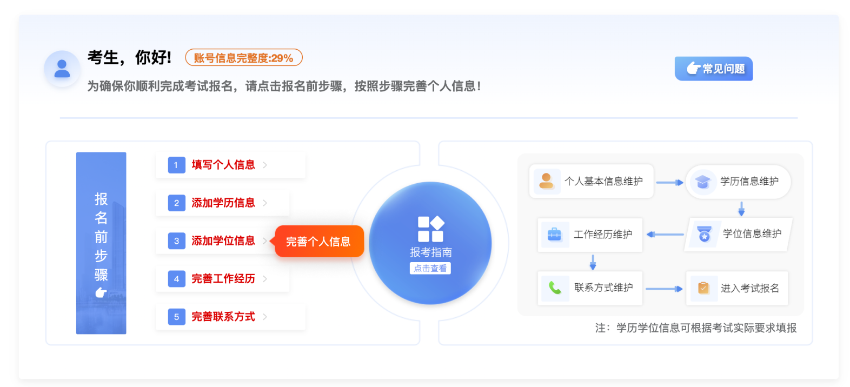Image resolution: width=850 pixels, height=387 pixels.
Task: Click the 学历信息维护 graduation cap icon
Action: tap(702, 182)
